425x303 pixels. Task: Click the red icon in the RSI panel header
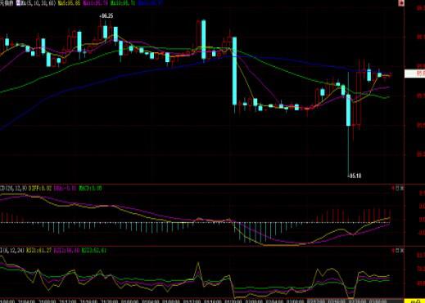click(394, 251)
